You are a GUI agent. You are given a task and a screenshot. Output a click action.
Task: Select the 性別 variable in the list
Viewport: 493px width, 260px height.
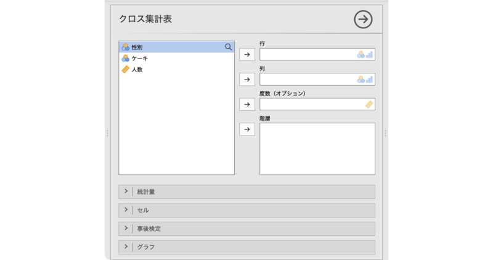[137, 47]
